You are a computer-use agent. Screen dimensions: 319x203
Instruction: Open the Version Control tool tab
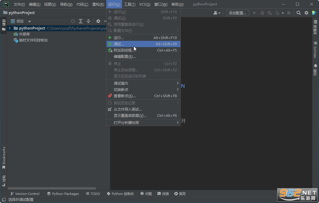(x=25, y=194)
